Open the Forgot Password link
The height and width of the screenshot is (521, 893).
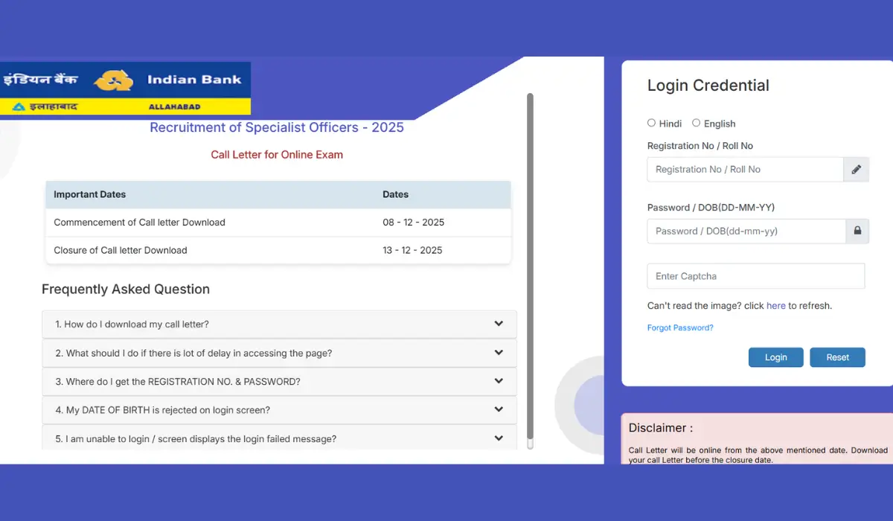[679, 327]
